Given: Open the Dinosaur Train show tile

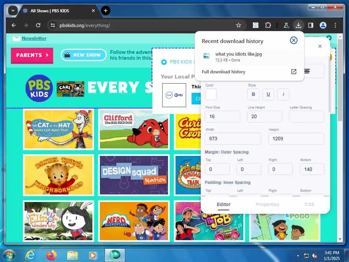Looking at the screenshot, I should (x=188, y=175).
